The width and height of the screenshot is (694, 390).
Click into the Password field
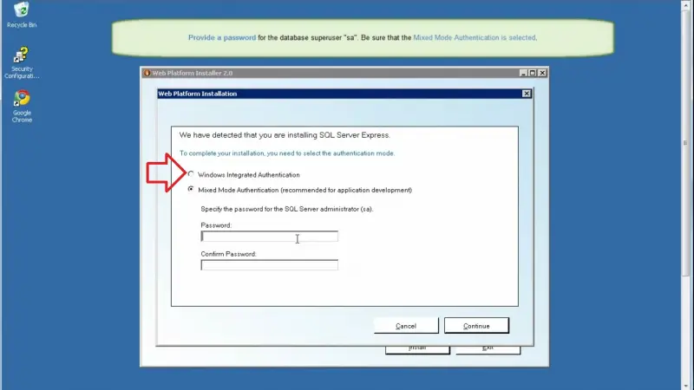[269, 237]
